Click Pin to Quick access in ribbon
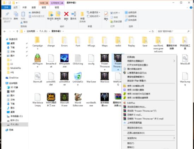The height and width of the screenshot is (149, 194). pyautogui.click(x=7, y=17)
